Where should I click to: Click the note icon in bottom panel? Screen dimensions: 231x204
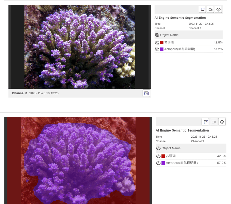point(205,122)
